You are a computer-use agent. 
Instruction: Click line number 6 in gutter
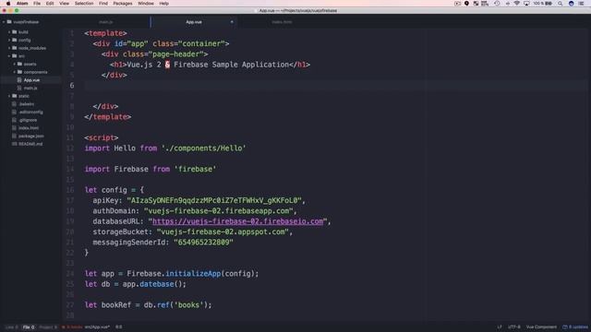point(72,86)
